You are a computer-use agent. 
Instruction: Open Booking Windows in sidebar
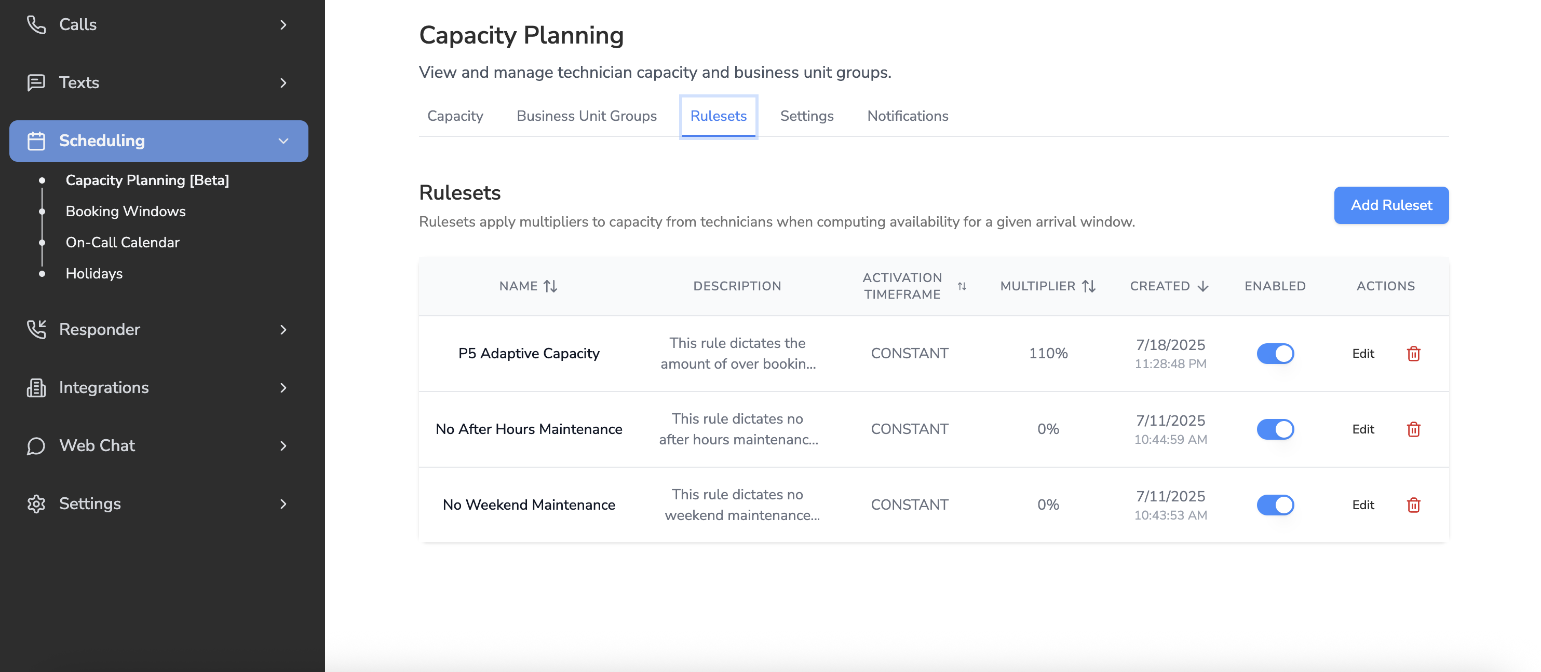click(126, 212)
